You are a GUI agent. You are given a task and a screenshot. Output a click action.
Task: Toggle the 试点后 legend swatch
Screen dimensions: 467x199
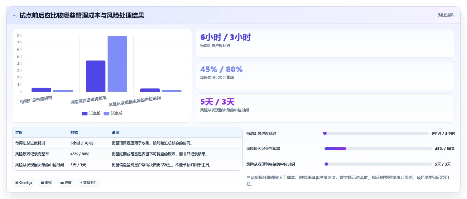[x=106, y=114]
